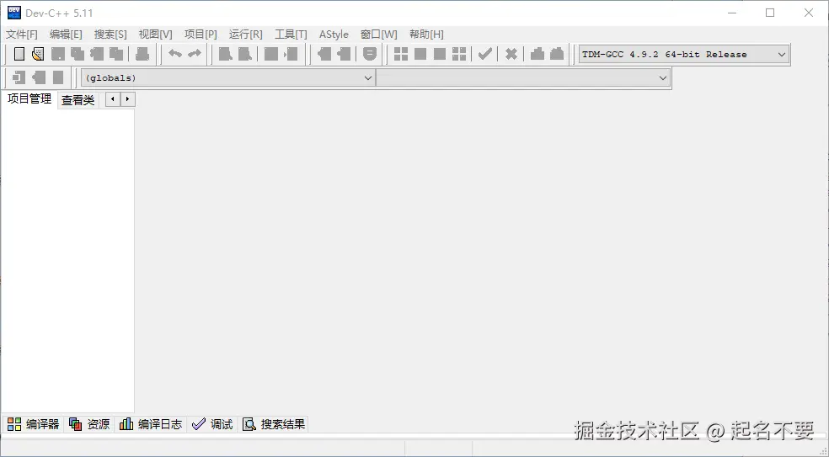This screenshot has height=457, width=829.
Task: Open the 编译器 bottom tab
Action: [33, 424]
